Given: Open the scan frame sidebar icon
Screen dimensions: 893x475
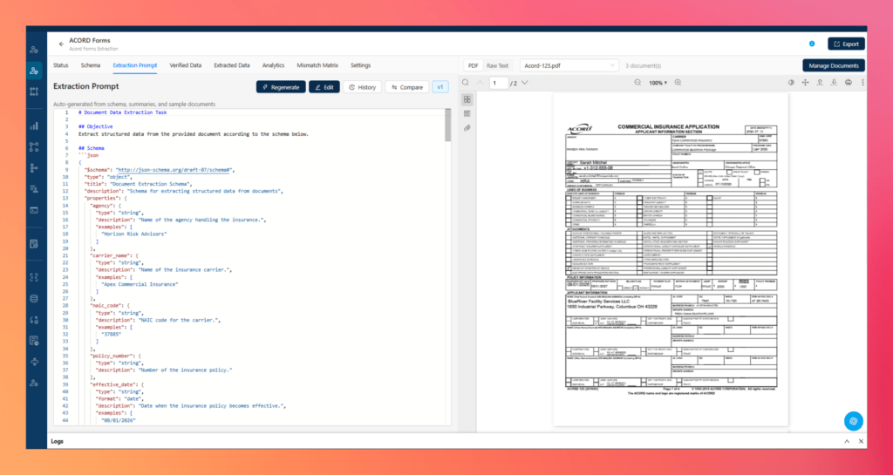Looking at the screenshot, I should pyautogui.click(x=34, y=278).
